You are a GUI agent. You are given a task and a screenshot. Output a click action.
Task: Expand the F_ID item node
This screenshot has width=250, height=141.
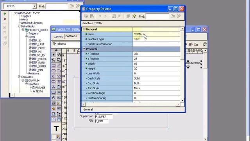click(30, 40)
